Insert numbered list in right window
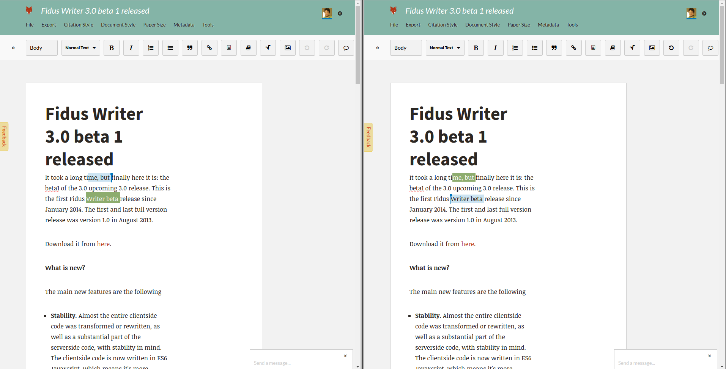Image resolution: width=726 pixels, height=369 pixels. click(x=515, y=48)
